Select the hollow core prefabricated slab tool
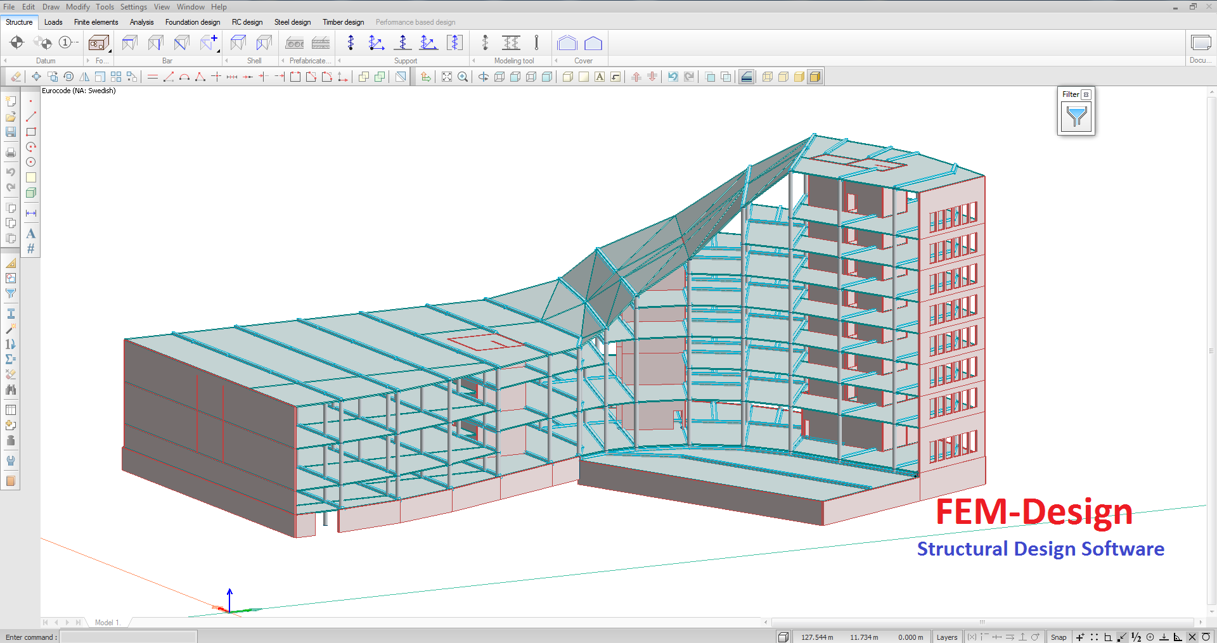Image resolution: width=1217 pixels, height=643 pixels. tap(295, 43)
